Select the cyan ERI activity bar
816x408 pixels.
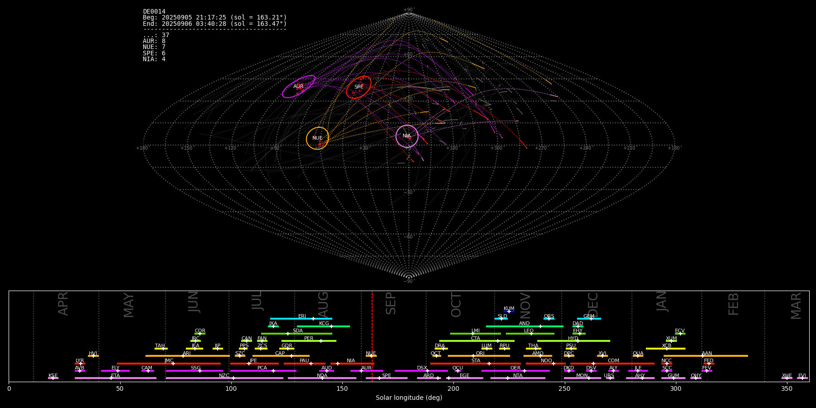click(301, 319)
